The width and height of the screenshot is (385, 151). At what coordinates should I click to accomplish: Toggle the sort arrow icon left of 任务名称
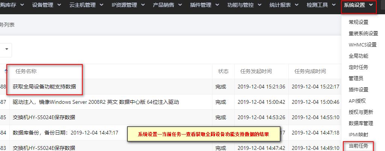click(x=6, y=71)
